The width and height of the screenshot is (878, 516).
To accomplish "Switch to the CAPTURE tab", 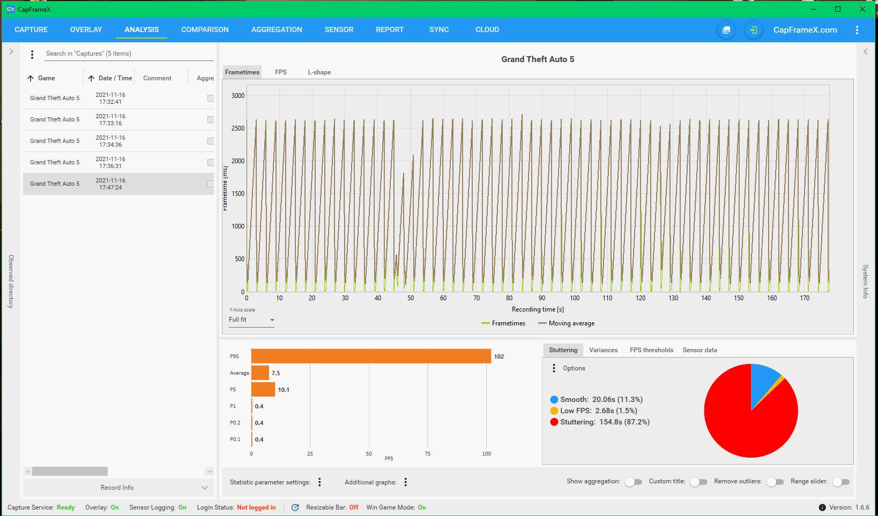I will tap(31, 29).
